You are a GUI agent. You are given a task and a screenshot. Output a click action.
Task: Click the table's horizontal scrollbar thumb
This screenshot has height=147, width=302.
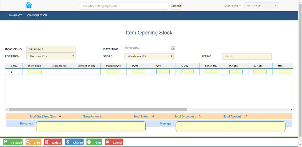98,110
